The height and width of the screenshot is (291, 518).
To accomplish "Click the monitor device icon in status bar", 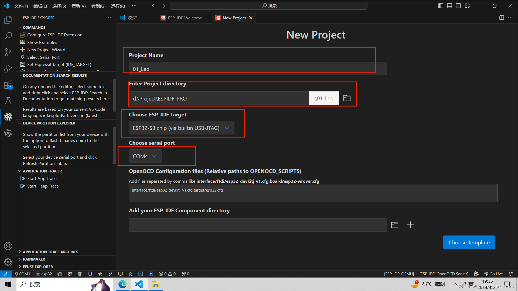I will point(120,274).
